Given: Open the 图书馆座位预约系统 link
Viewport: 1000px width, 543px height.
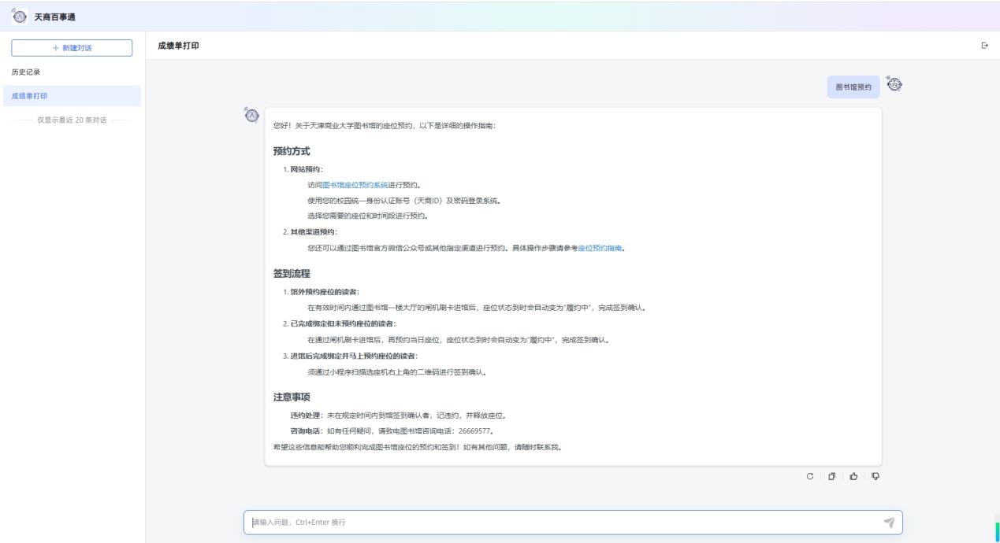Looking at the screenshot, I should tap(355, 185).
